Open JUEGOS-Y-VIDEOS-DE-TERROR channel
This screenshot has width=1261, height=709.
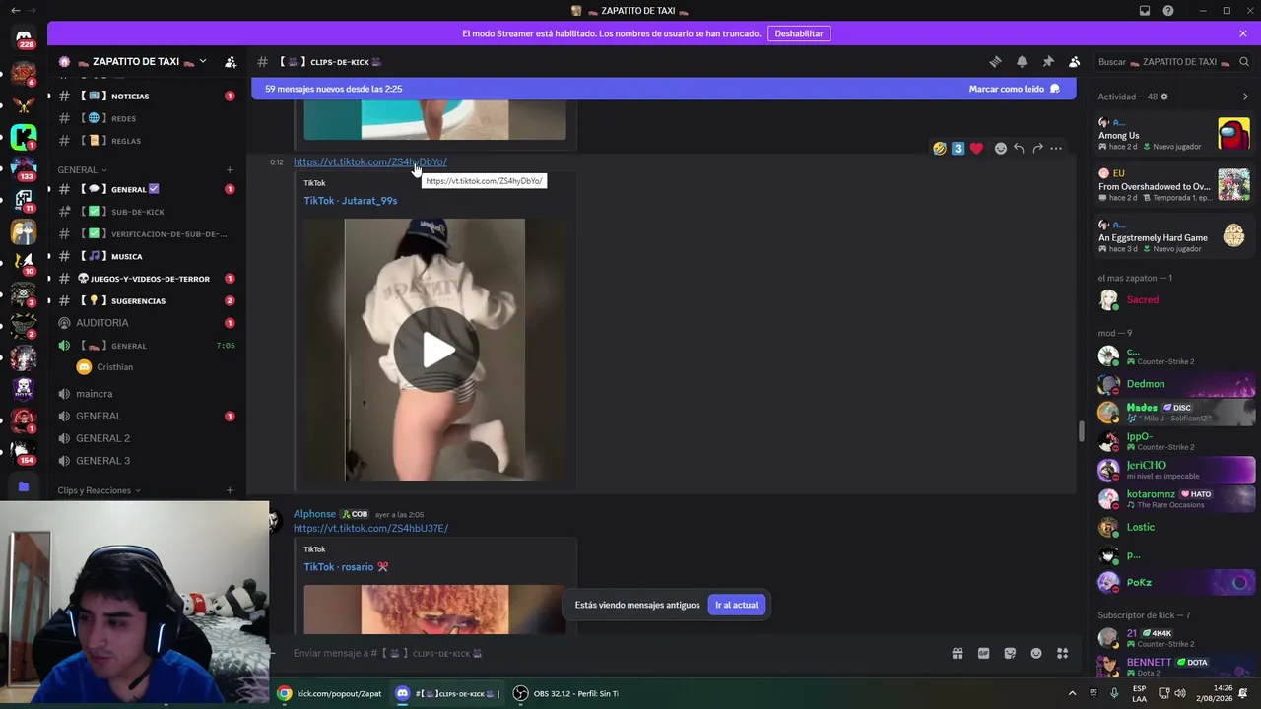(146, 279)
